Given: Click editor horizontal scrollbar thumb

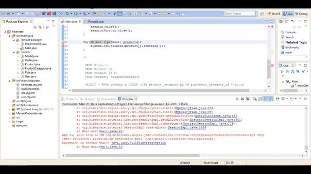Looking at the screenshot, I should 160,90.
